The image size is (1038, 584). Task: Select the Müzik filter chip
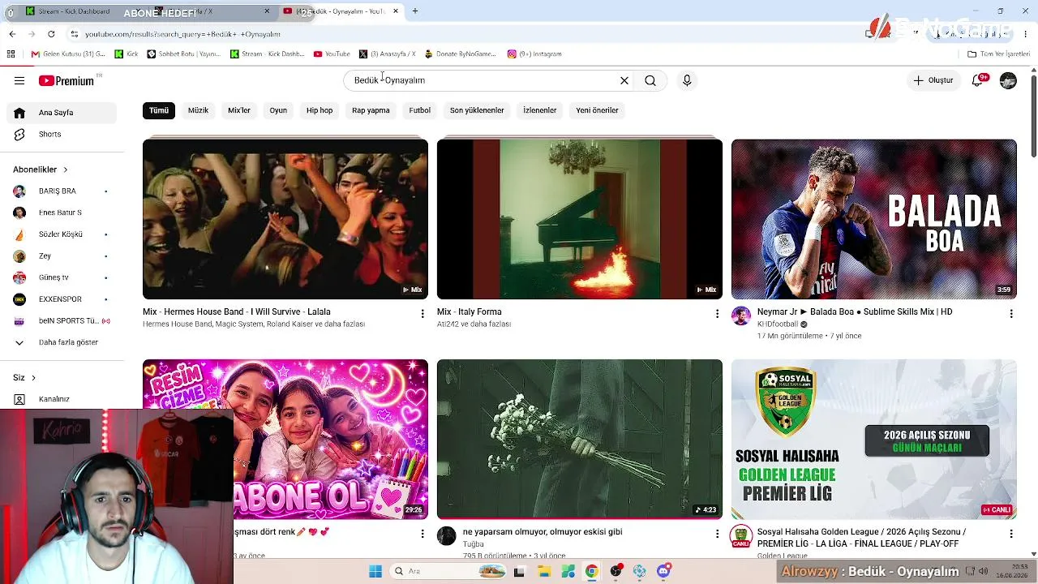pyautogui.click(x=198, y=110)
